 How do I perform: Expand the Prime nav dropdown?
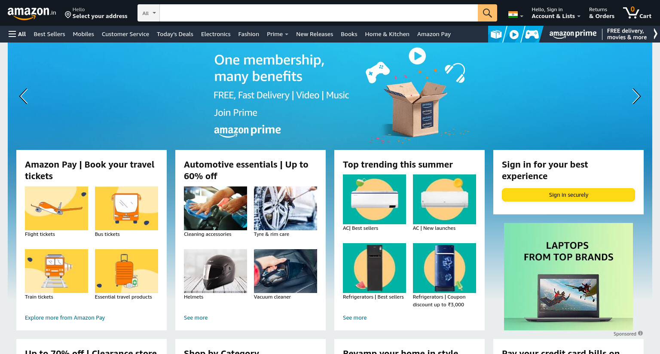pyautogui.click(x=278, y=34)
